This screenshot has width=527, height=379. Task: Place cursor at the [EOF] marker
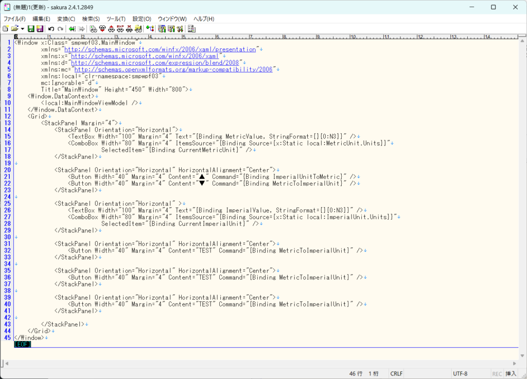tap(23, 345)
